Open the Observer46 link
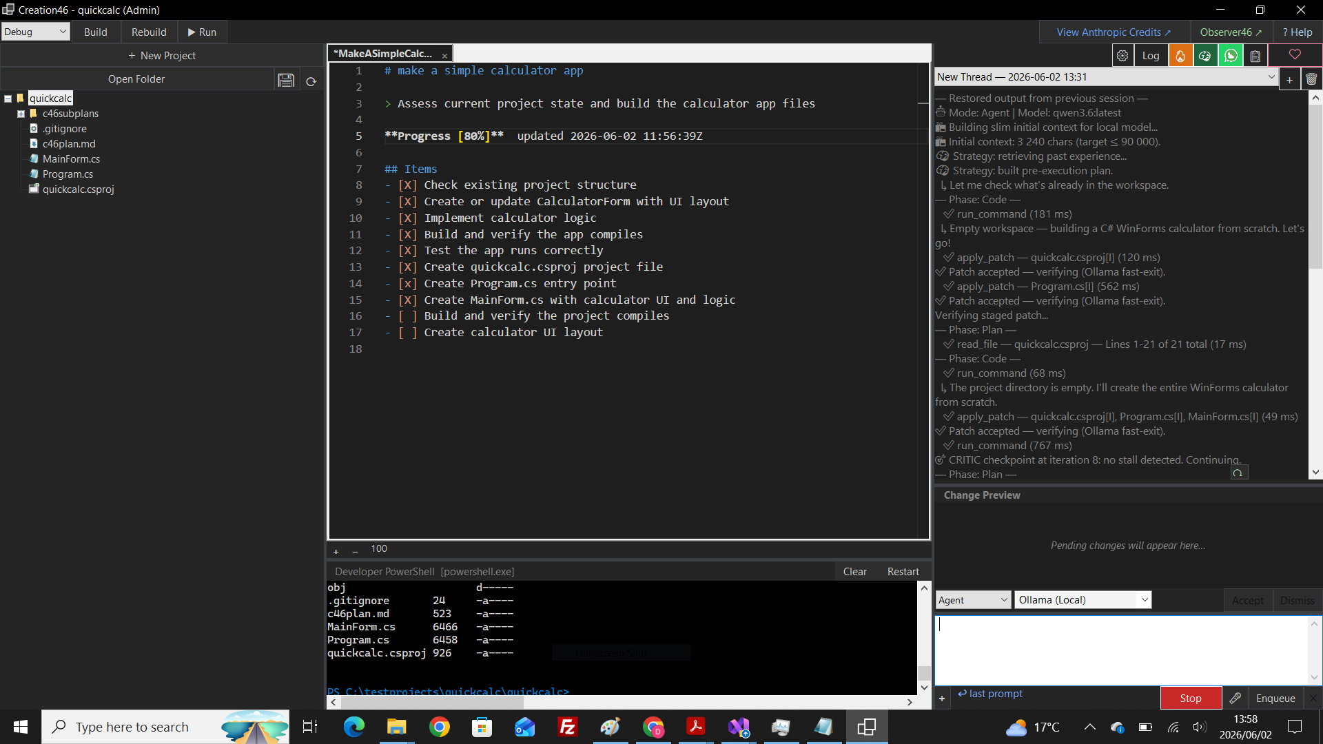This screenshot has width=1323, height=744. click(1231, 32)
